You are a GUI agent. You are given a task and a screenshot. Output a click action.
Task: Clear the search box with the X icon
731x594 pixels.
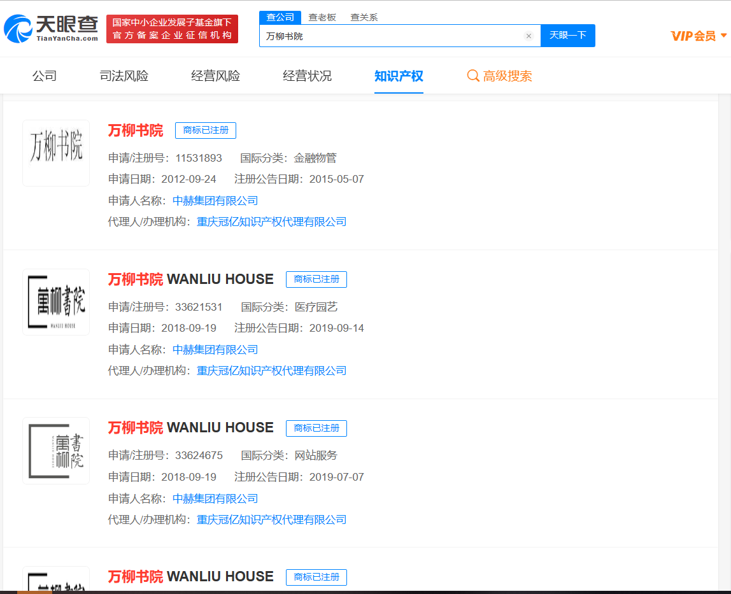click(529, 36)
